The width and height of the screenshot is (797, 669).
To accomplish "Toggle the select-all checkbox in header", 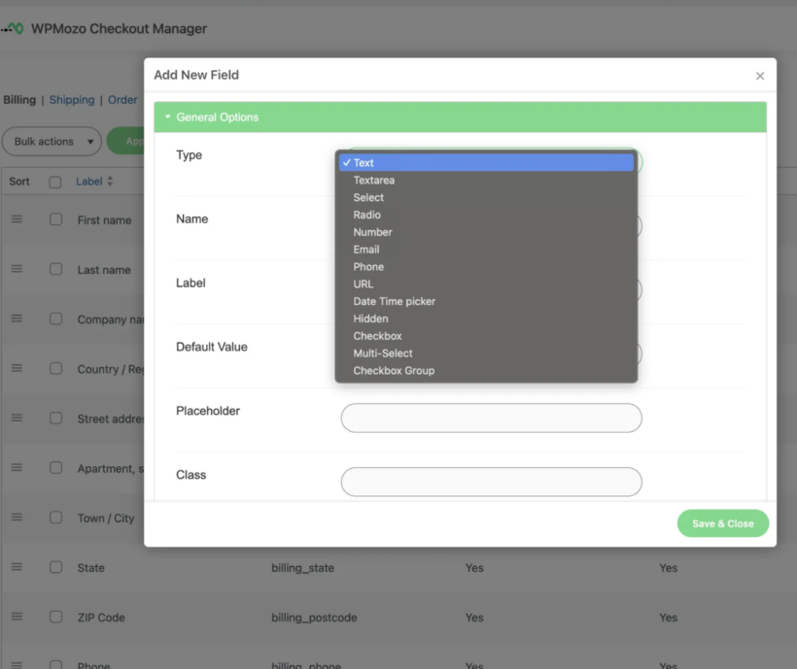I will [55, 182].
